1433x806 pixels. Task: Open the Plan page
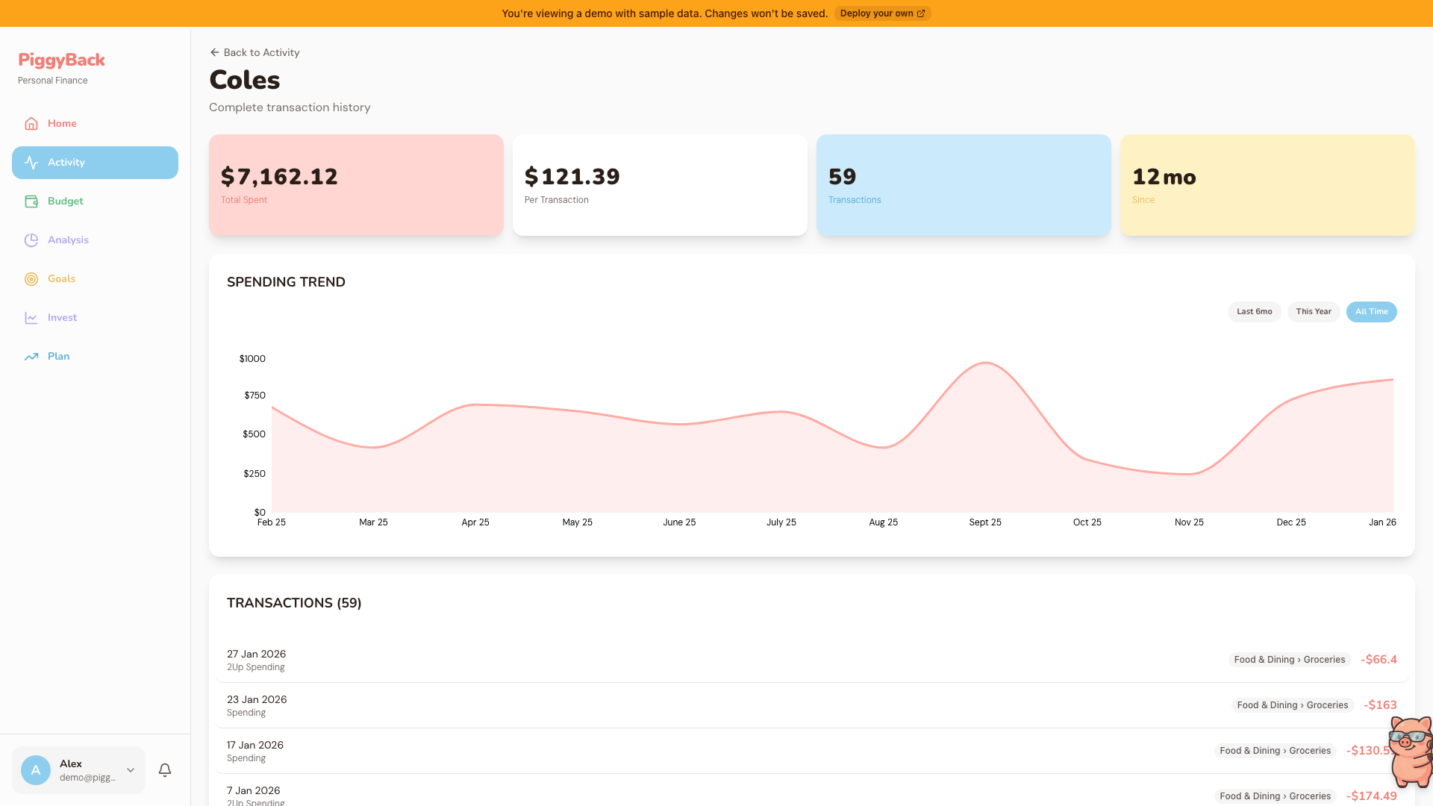[x=95, y=357]
